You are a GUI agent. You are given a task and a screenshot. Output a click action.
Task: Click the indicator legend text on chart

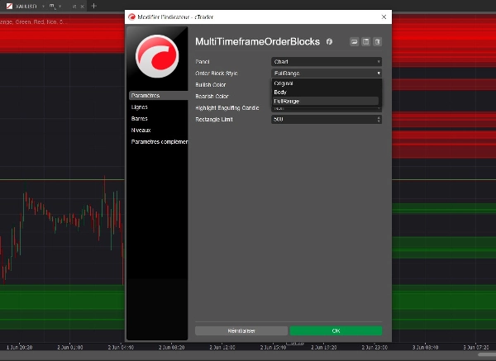coord(33,21)
